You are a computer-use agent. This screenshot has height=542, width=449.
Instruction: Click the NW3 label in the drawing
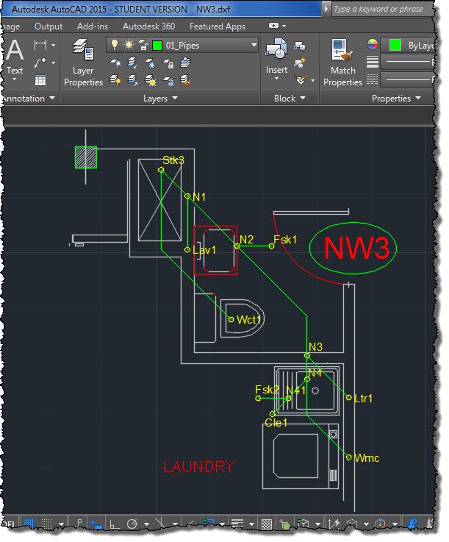pyautogui.click(x=356, y=248)
